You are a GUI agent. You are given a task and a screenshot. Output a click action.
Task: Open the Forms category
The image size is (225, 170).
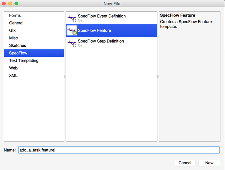click(x=34, y=15)
